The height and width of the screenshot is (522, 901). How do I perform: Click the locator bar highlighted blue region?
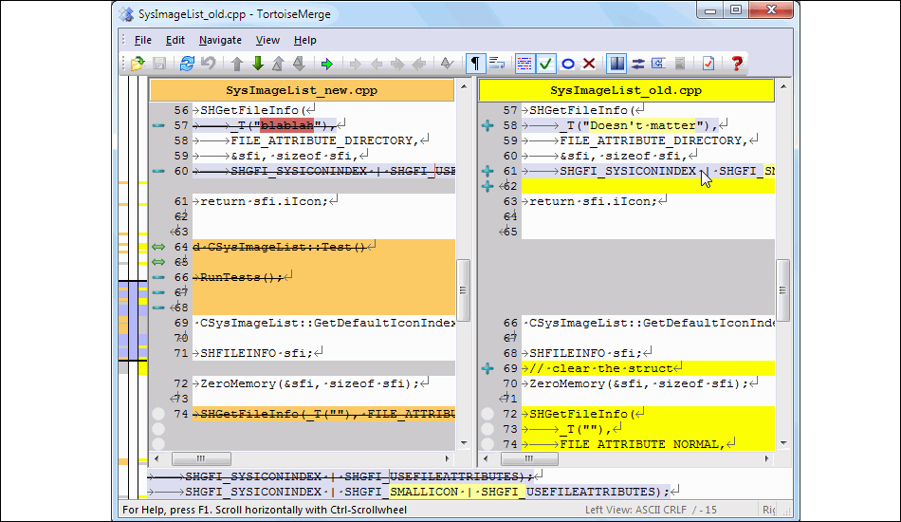pyautogui.click(x=133, y=321)
